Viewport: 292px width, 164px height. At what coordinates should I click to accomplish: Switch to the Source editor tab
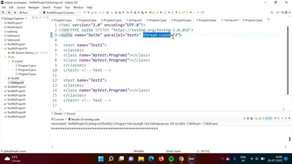pyautogui.click(x=69, y=113)
